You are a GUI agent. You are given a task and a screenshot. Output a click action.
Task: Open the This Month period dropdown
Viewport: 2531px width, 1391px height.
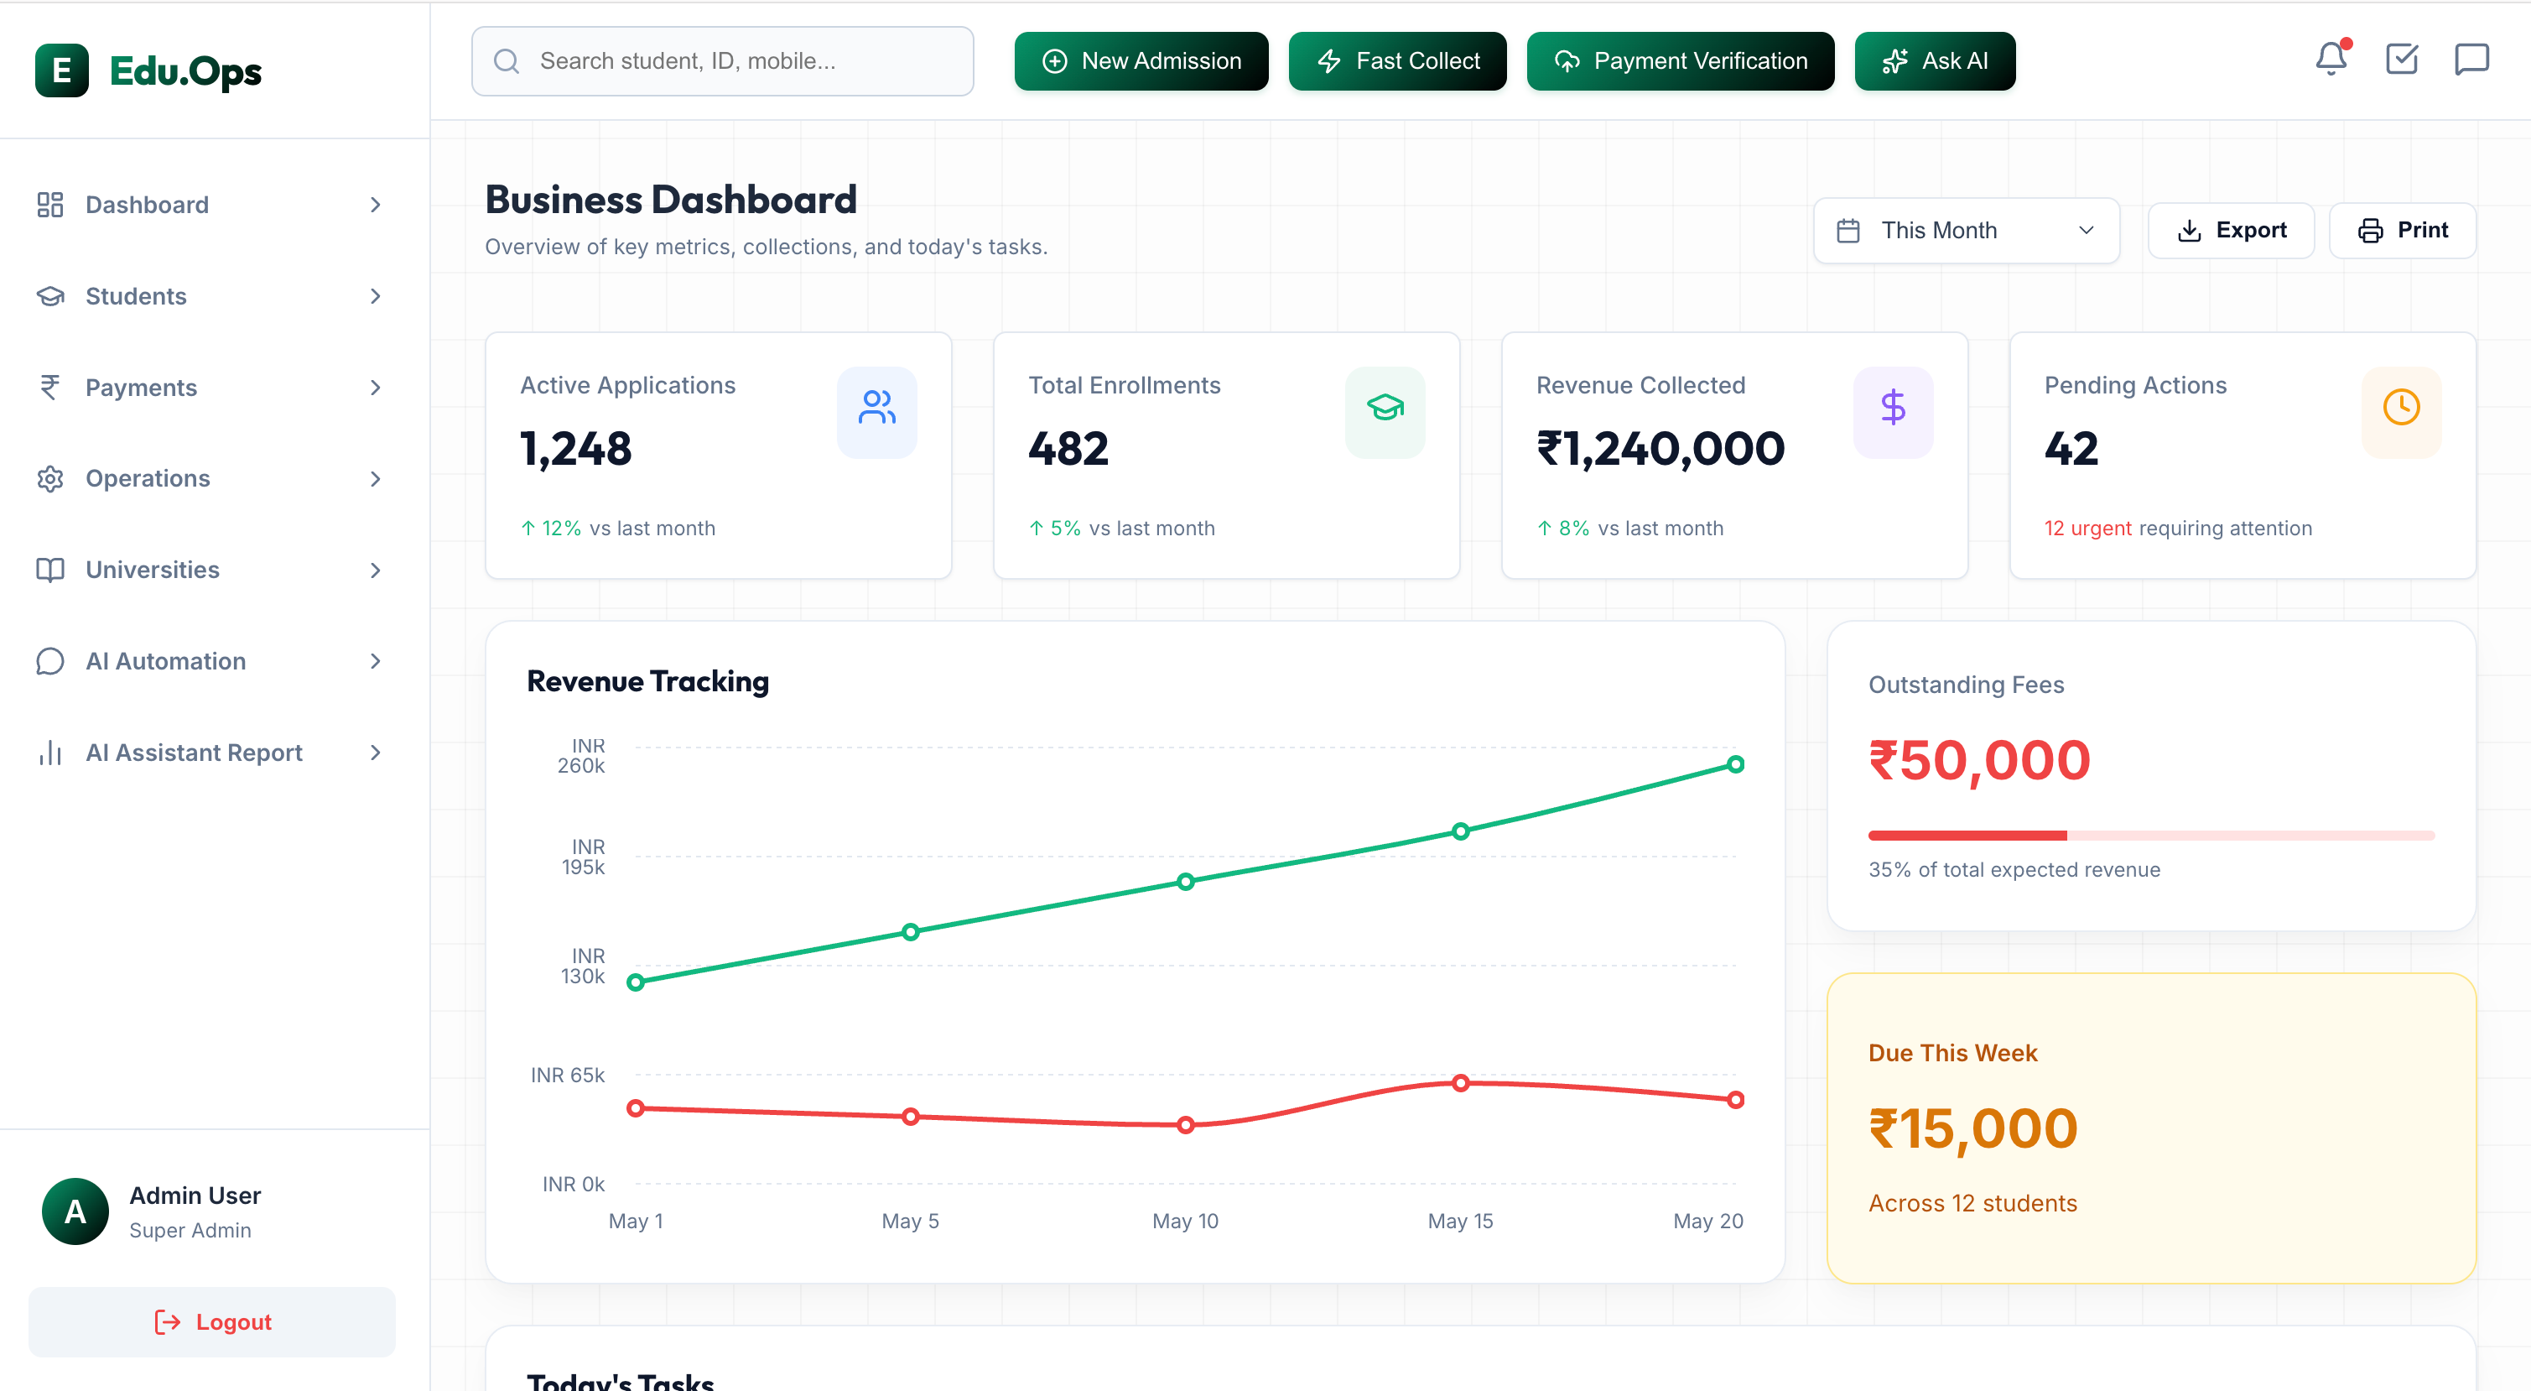pyautogui.click(x=1966, y=230)
